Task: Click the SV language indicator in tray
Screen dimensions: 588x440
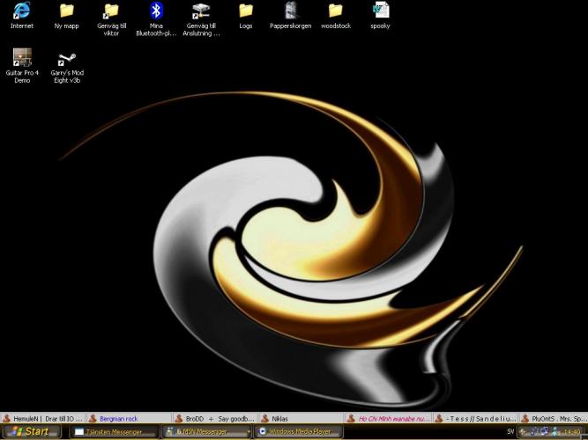Action: coord(510,432)
